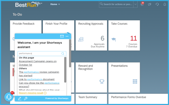Click the graduation cap courses icon
Image resolution: width=169 pixels, height=105 pixels.
pyautogui.click(x=113, y=39)
